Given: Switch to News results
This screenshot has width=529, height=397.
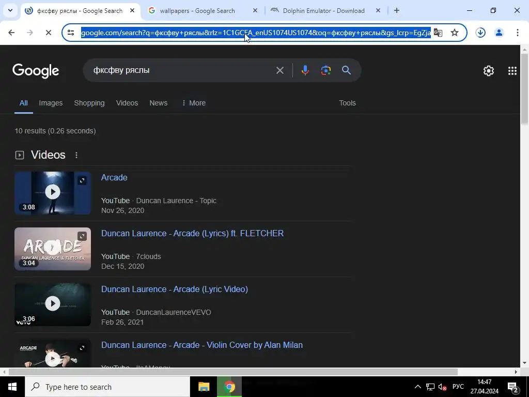Looking at the screenshot, I should 158,103.
